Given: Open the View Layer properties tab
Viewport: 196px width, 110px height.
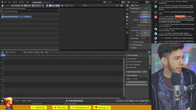Looking at the screenshot, I should 127,20.
